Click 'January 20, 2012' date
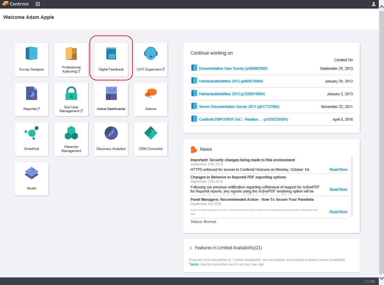Image resolution: width=384 pixels, height=285 pixels. [339, 81]
